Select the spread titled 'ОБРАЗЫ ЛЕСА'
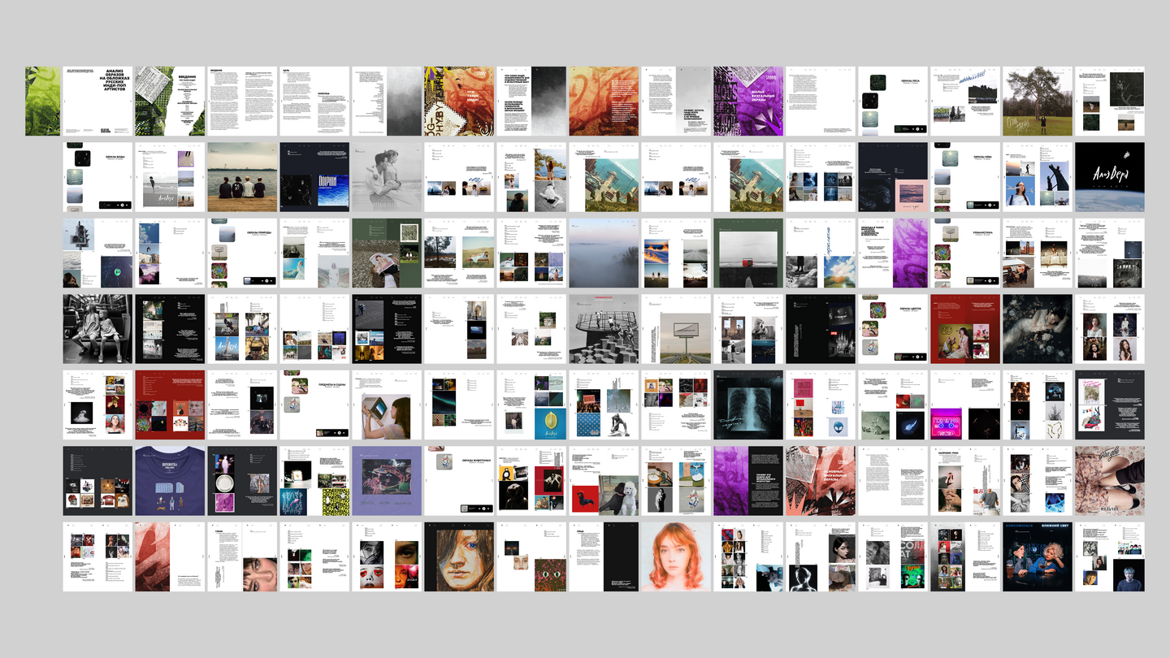The width and height of the screenshot is (1170, 658). [x=893, y=101]
